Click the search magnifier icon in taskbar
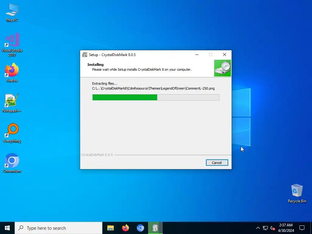This screenshot has width=312, height=234. [21, 228]
